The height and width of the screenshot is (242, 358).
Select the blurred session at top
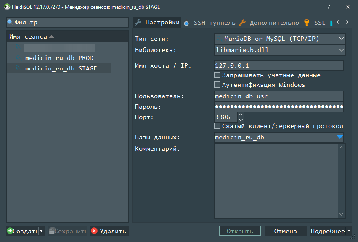59,47
